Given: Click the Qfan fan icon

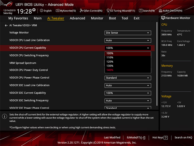Looking at the screenshot, I should pyautogui.click(x=82, y=11).
